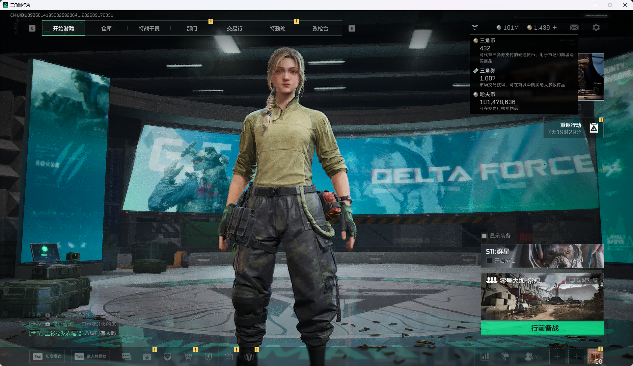Screen dimensions: 633x366
Task: Toggle the 显示装备 checkbox
Action: [x=484, y=236]
